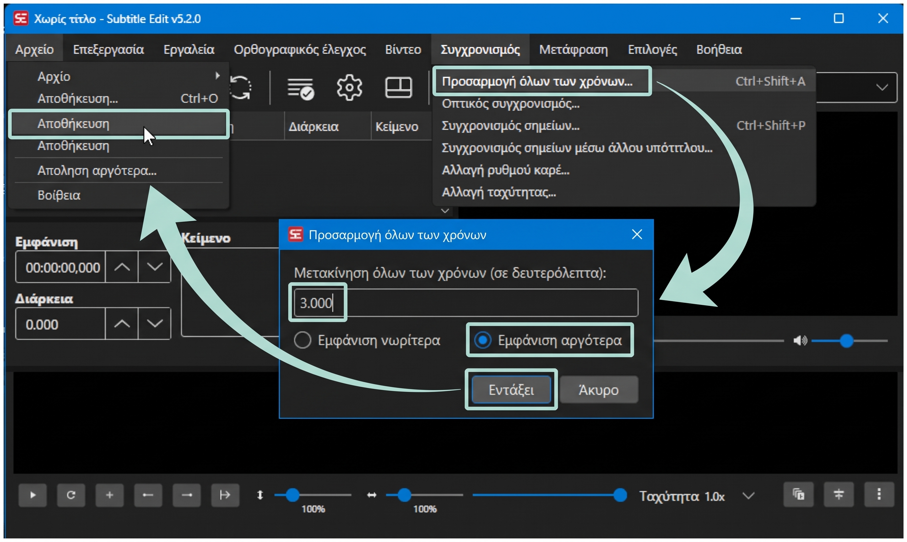907x542 pixels.
Task: Click the spell check list icon in toolbar
Action: (300, 88)
